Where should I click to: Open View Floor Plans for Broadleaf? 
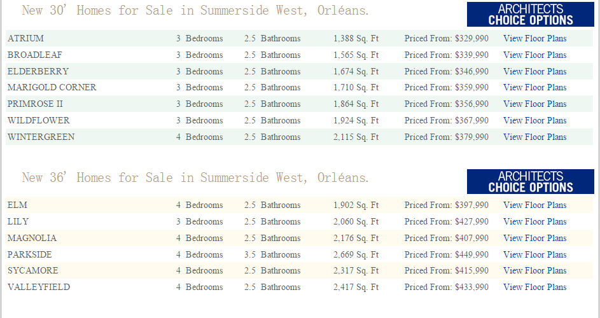pyautogui.click(x=534, y=55)
